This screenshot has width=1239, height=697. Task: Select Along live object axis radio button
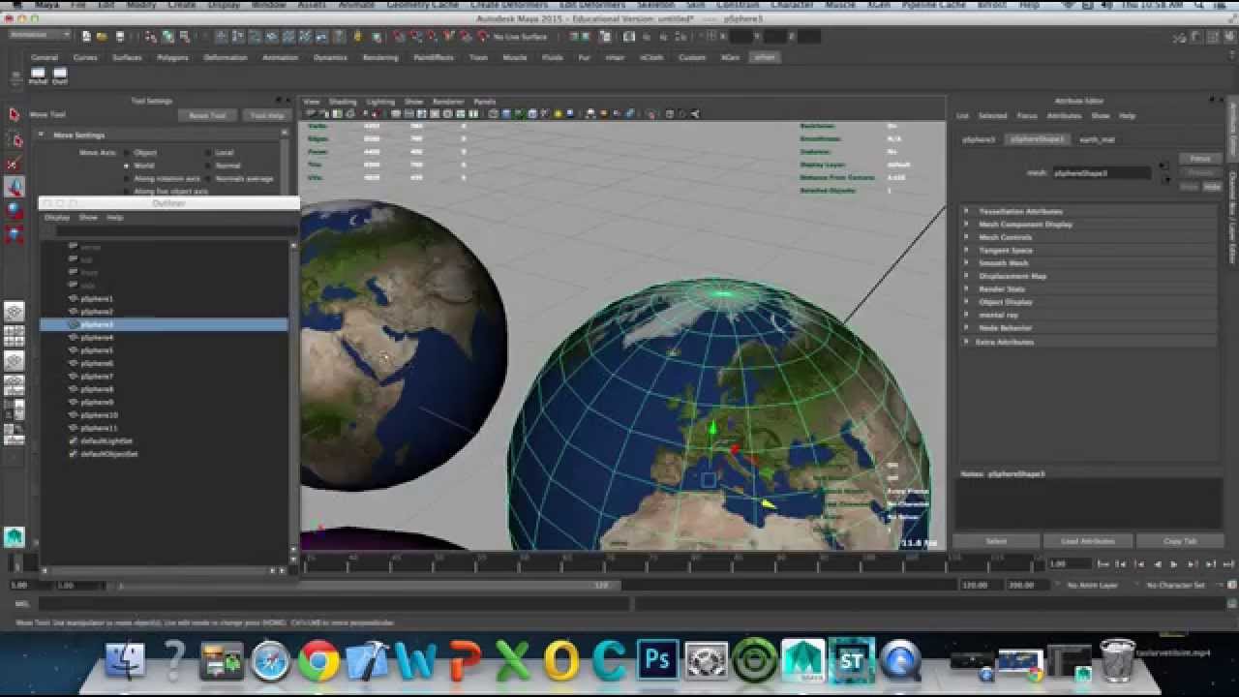pyautogui.click(x=126, y=191)
